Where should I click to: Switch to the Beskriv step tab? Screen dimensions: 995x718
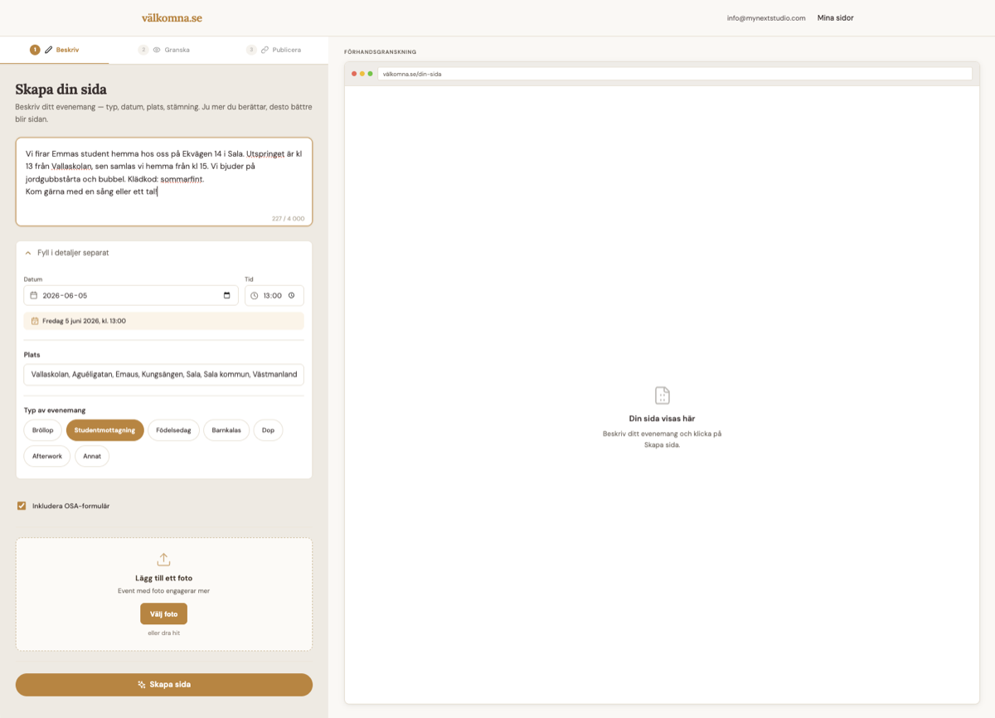[x=55, y=50]
